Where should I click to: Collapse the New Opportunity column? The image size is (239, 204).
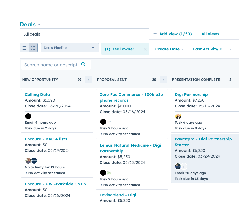click(x=88, y=80)
